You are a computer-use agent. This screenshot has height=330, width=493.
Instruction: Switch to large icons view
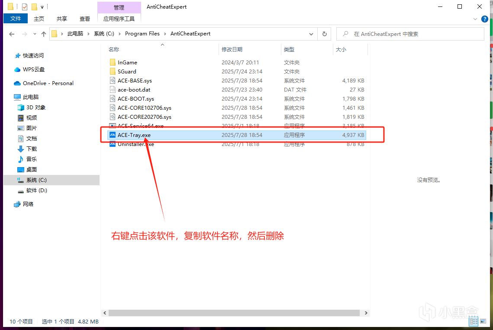tap(483, 321)
